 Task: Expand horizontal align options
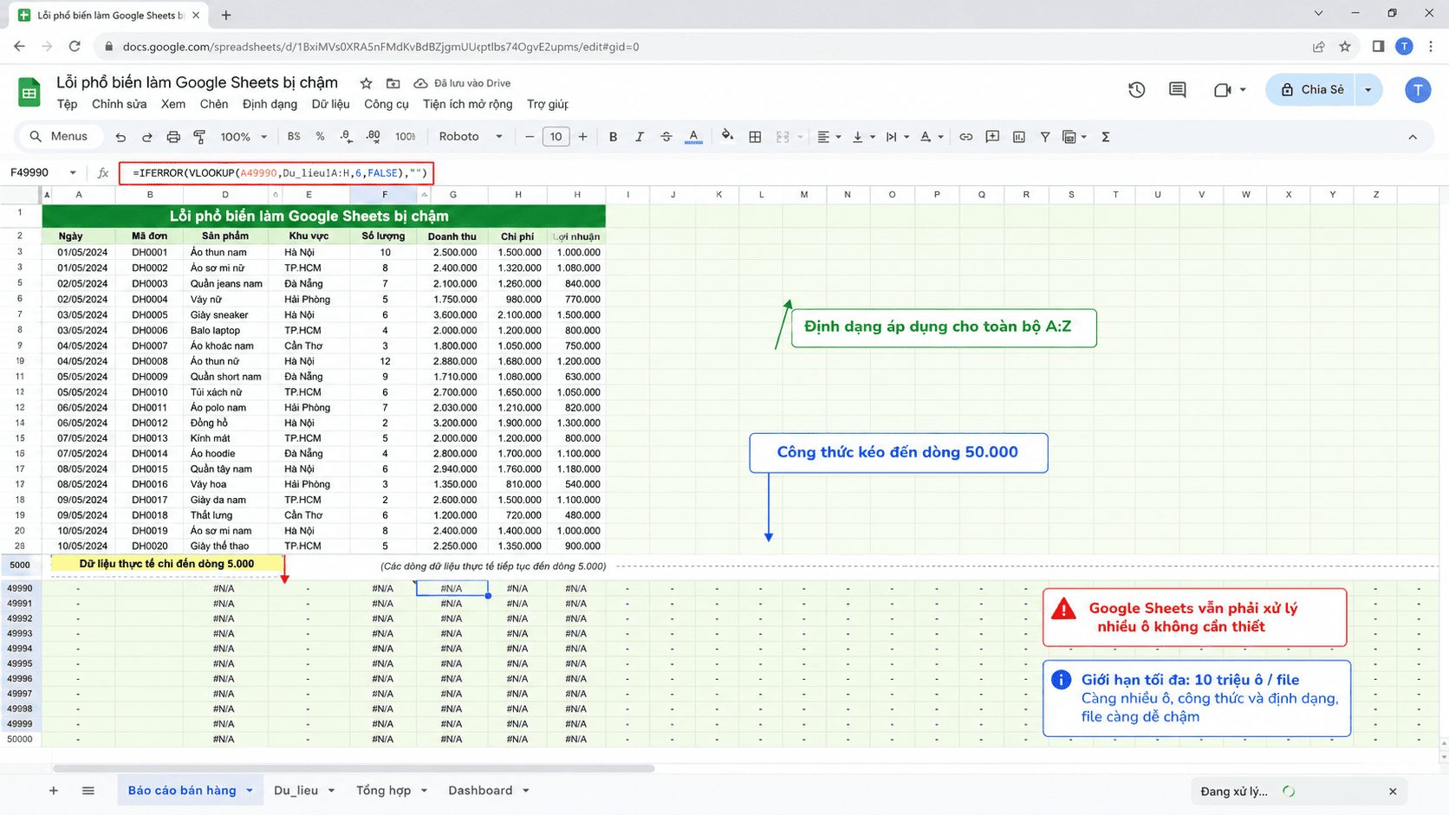(x=829, y=137)
